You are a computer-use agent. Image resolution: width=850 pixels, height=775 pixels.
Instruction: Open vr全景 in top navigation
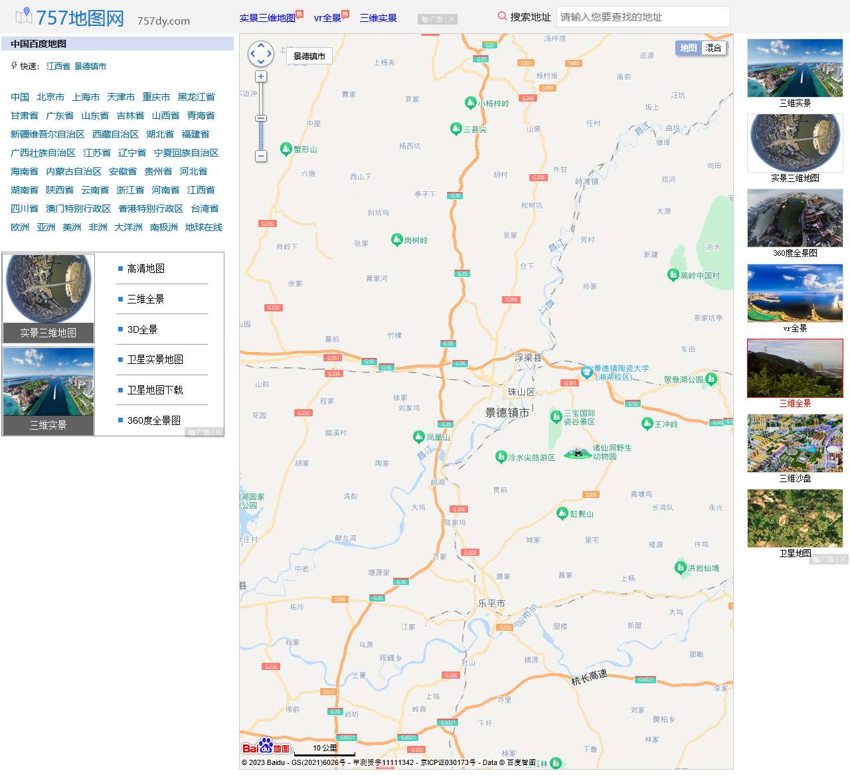click(x=327, y=18)
